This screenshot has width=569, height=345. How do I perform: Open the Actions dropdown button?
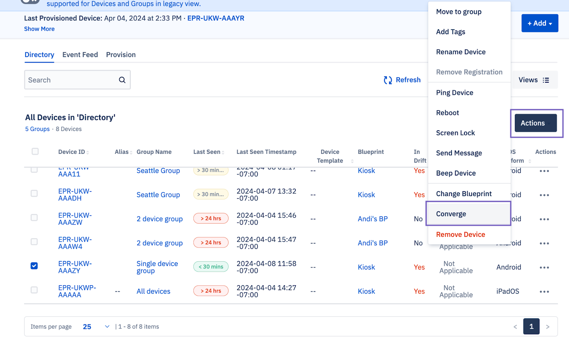535,123
